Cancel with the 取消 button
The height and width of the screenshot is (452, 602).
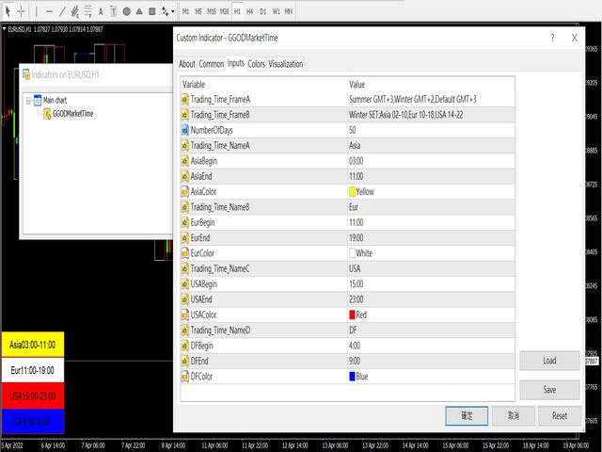tap(514, 416)
